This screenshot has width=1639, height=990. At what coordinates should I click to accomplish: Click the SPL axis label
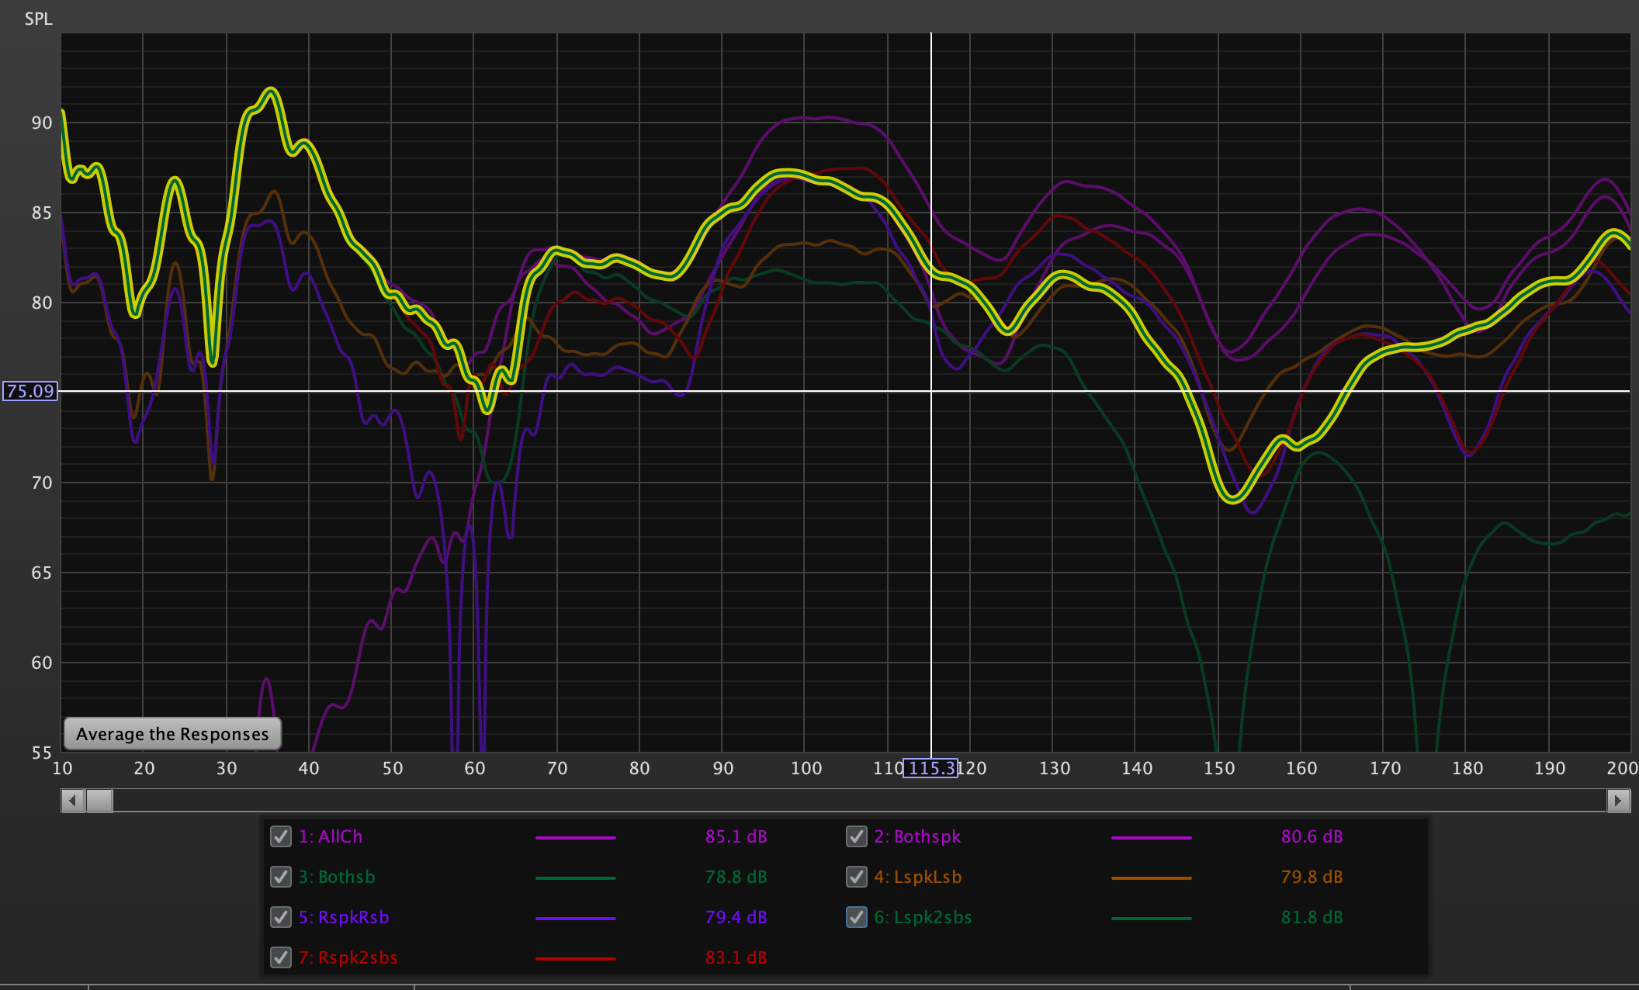point(38,19)
